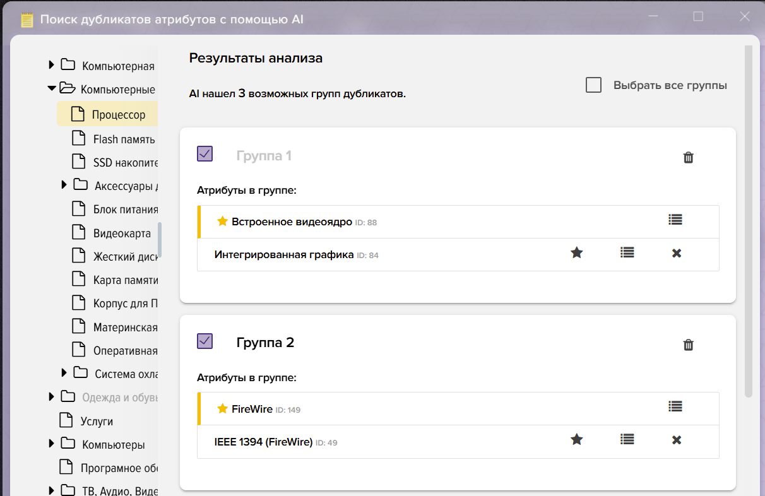Click the Процессор file icon
The width and height of the screenshot is (765, 496).
click(x=78, y=114)
